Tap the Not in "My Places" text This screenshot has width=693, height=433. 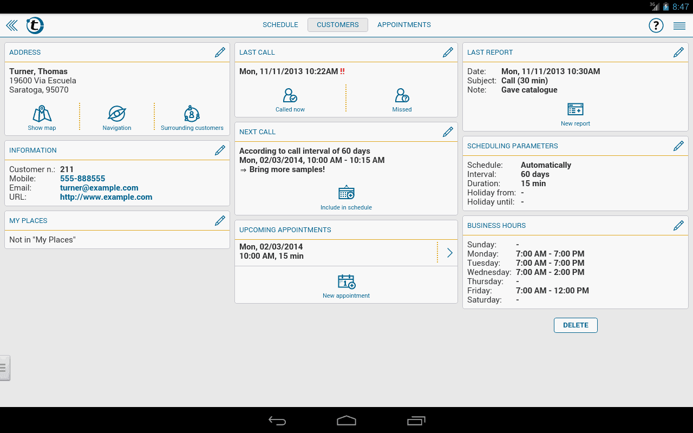[42, 240]
